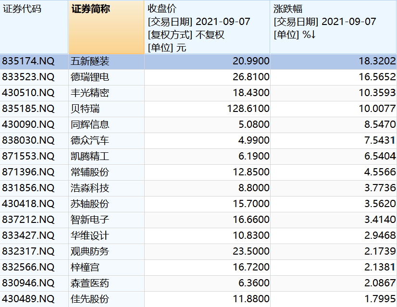Click closing price 8.8000
The width and height of the screenshot is (397, 307).
point(254,188)
